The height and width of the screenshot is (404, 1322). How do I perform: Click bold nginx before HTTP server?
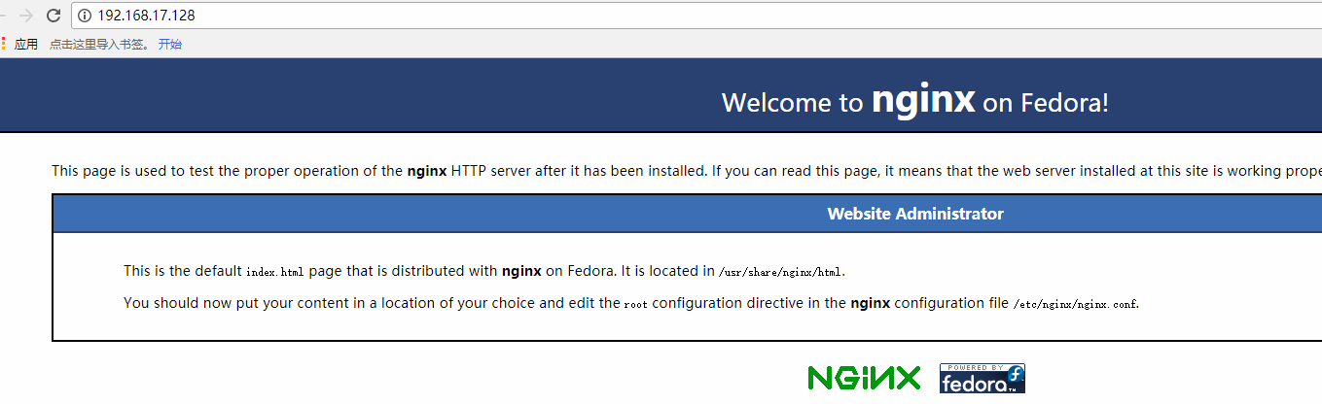click(427, 171)
